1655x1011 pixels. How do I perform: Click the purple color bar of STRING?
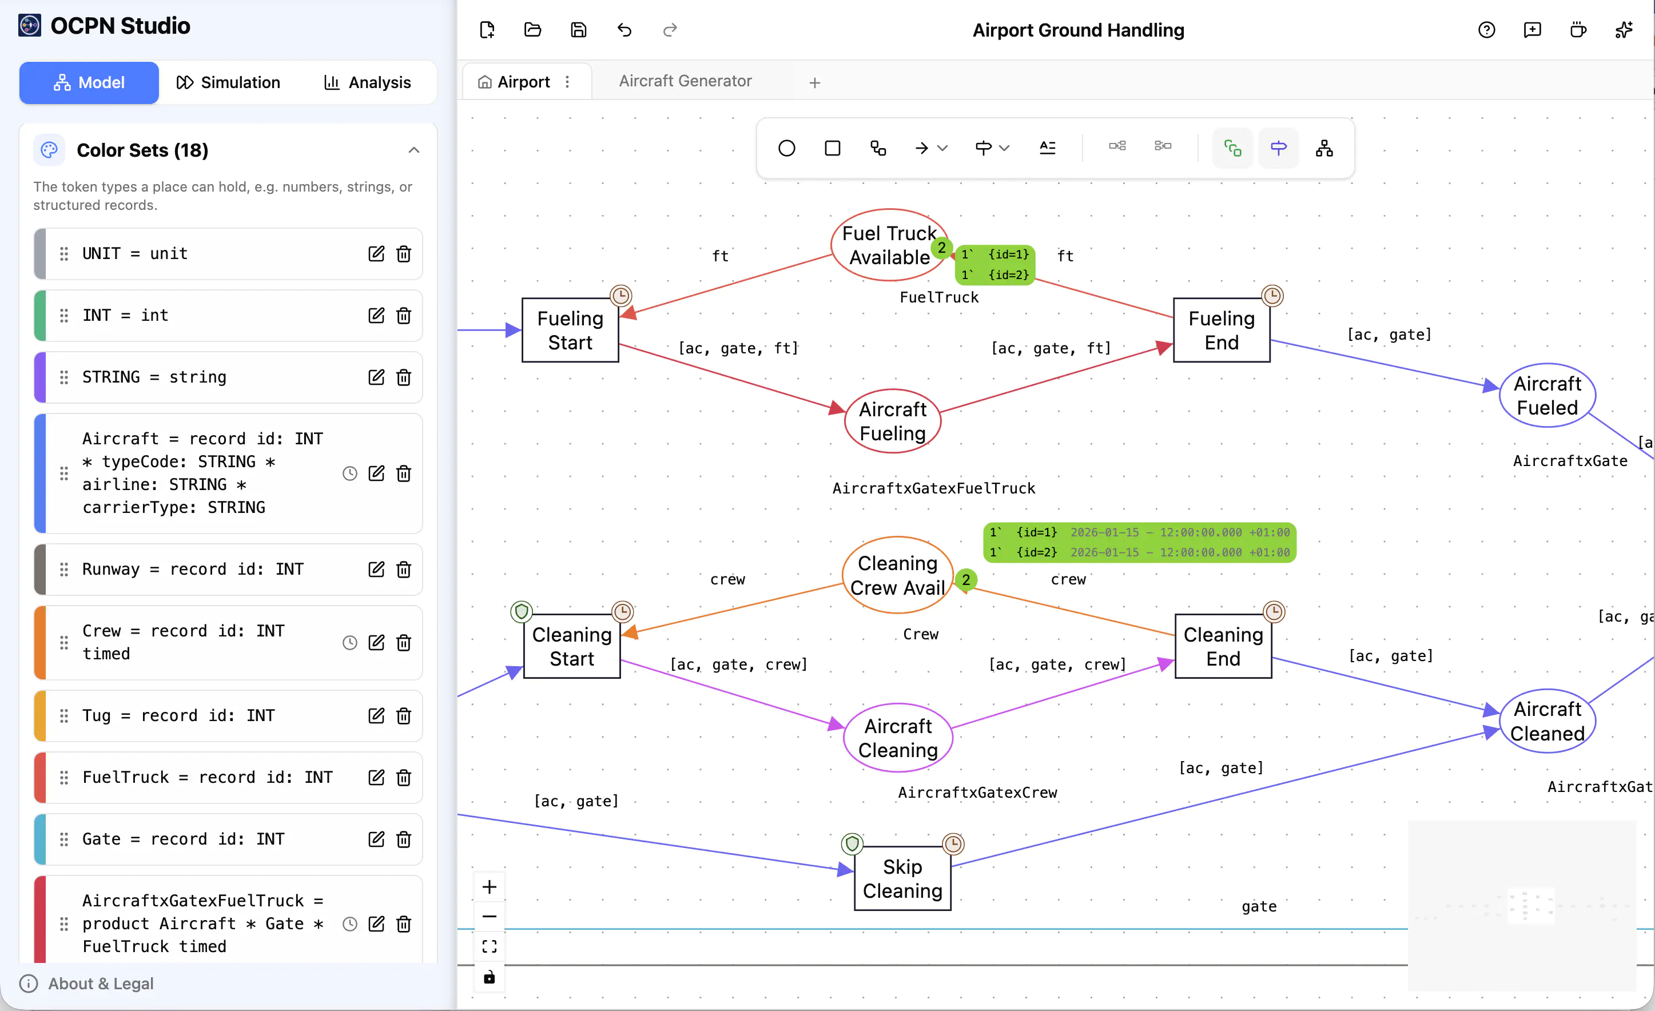coord(40,377)
